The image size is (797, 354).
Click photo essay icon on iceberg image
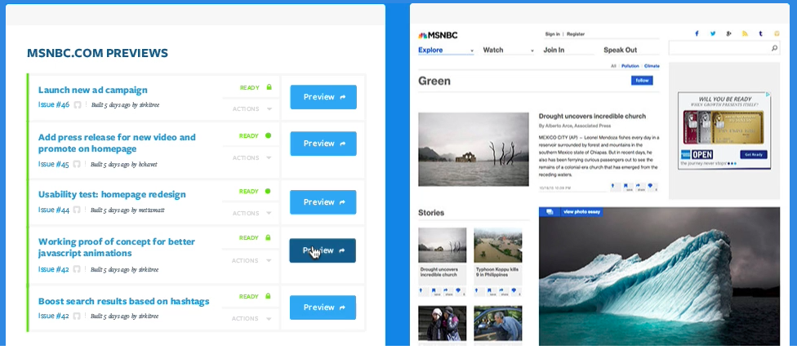(x=550, y=212)
